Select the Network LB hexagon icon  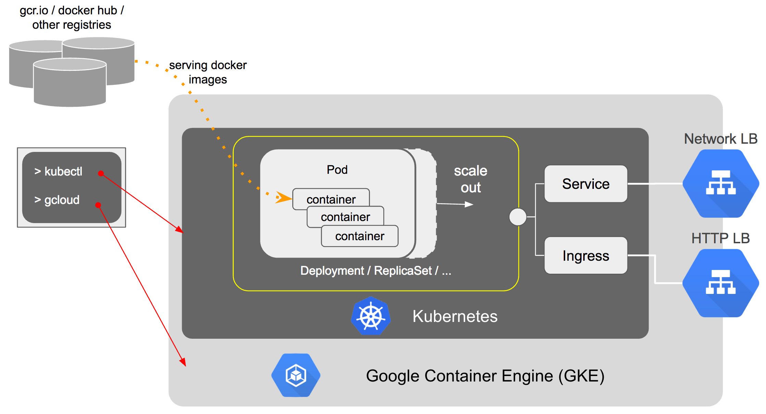coord(720,183)
